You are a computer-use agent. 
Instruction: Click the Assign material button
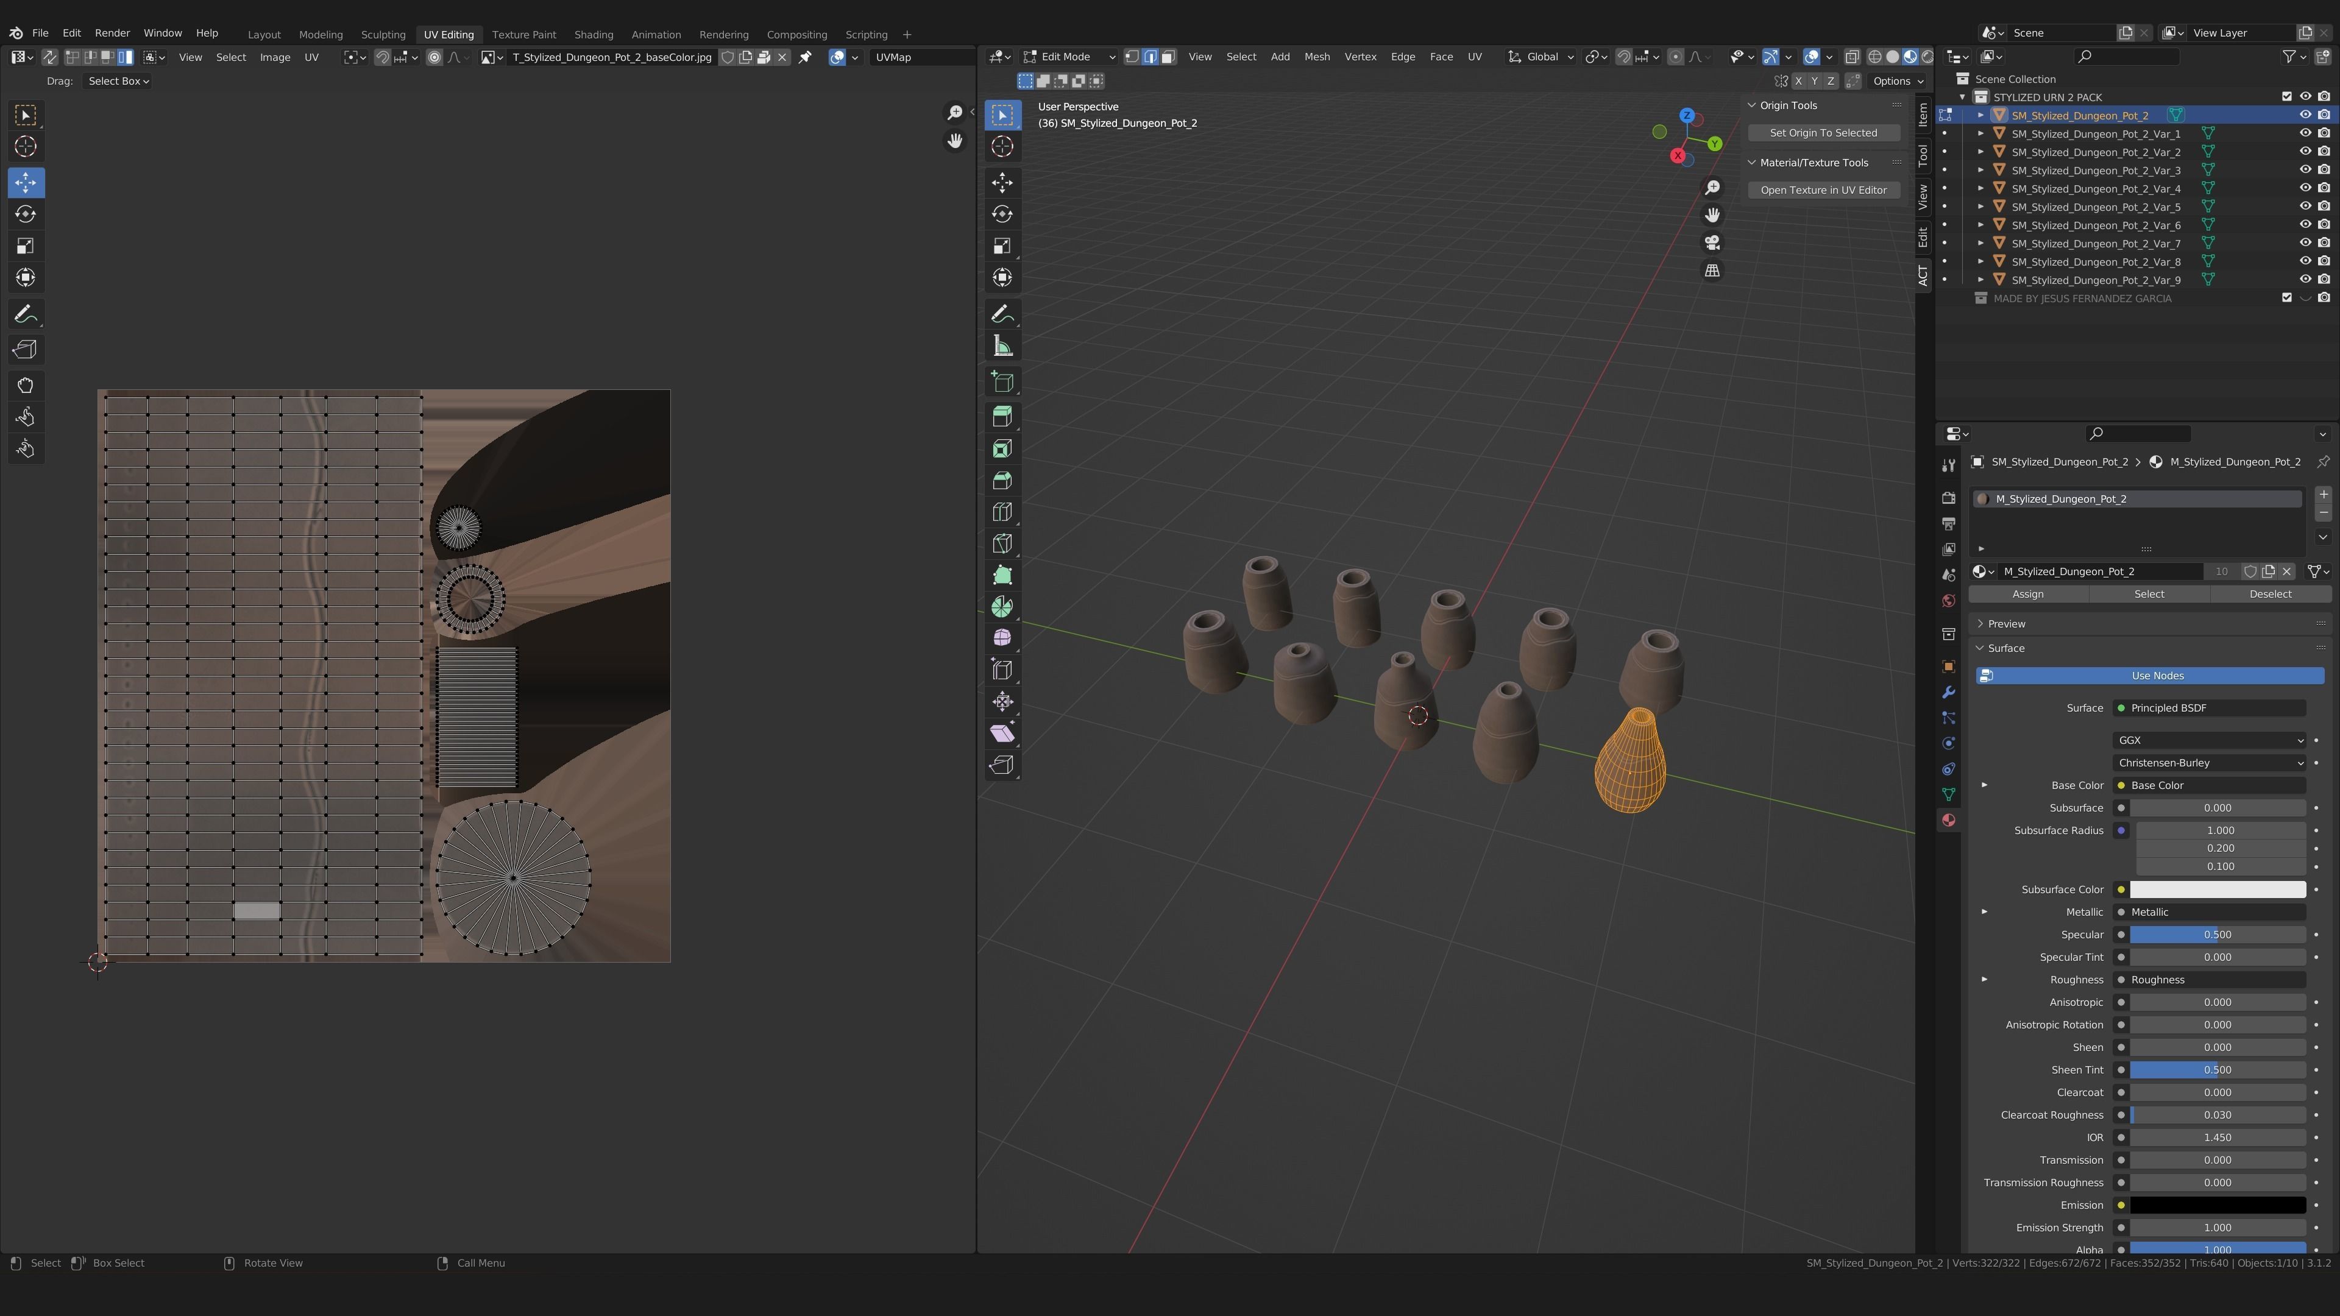(x=2027, y=594)
